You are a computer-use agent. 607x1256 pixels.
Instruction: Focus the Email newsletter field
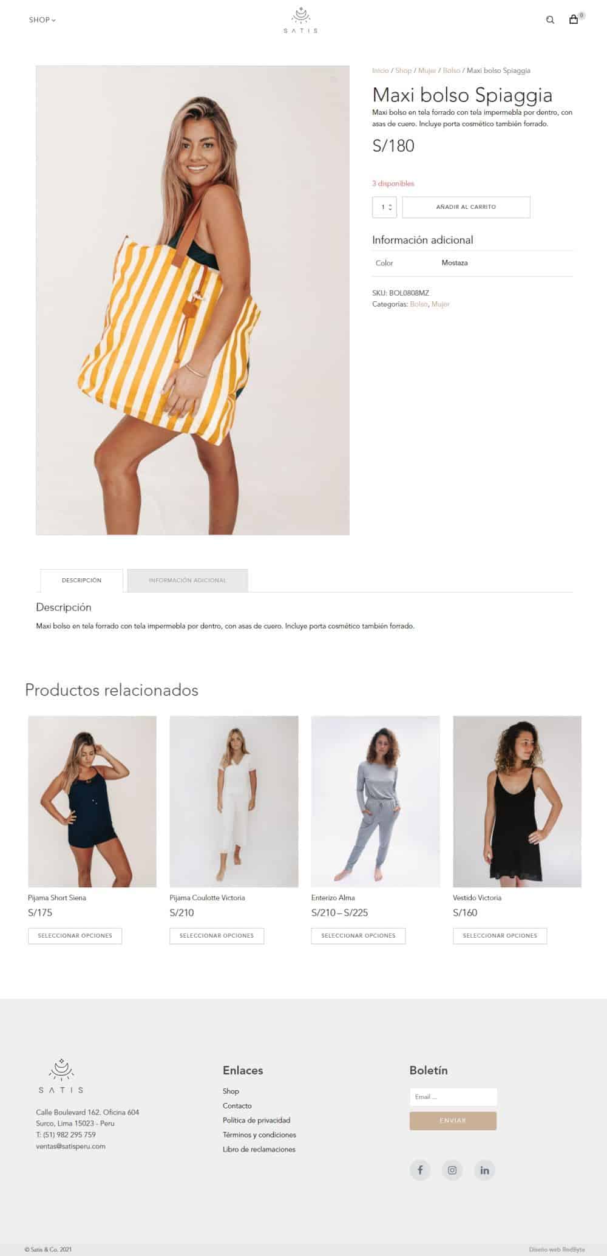pyautogui.click(x=453, y=1097)
